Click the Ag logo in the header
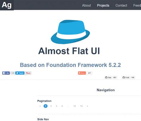This screenshot has width=141, height=121. coord(7,5)
